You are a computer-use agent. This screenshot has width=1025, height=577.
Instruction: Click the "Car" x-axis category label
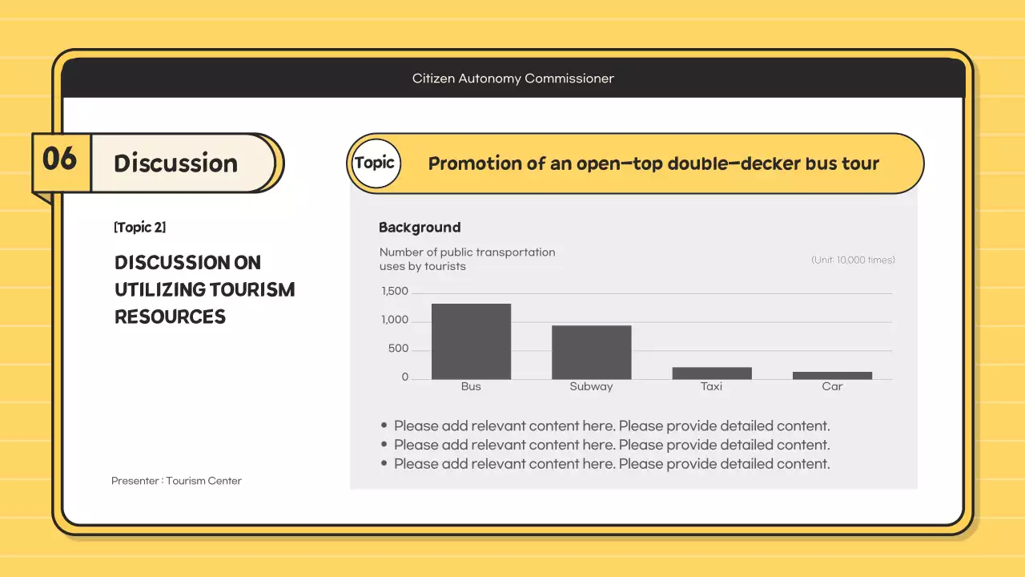[832, 387]
